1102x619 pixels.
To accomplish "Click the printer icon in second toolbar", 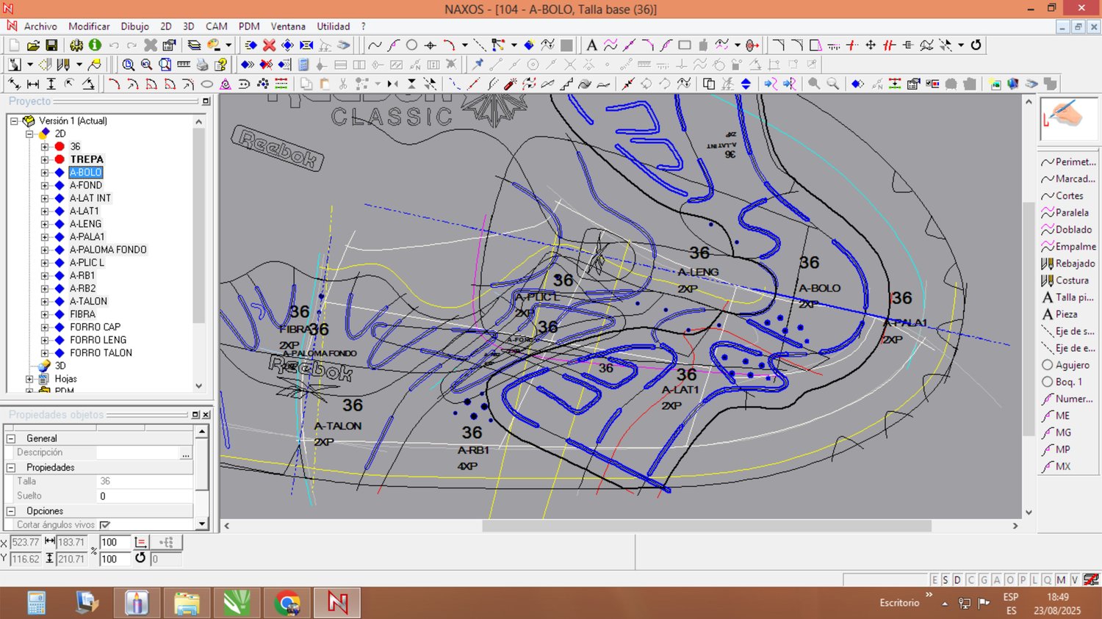I will (202, 65).
